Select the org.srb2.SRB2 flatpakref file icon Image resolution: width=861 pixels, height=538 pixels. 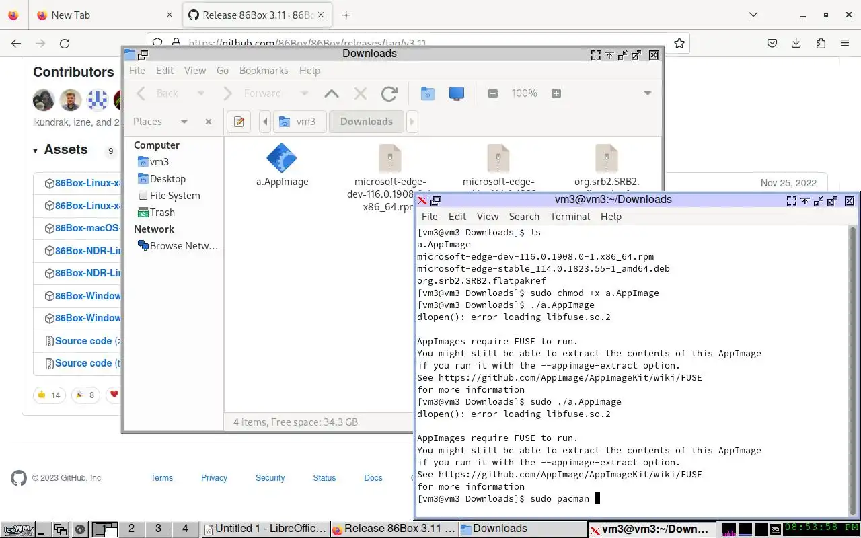point(607,158)
